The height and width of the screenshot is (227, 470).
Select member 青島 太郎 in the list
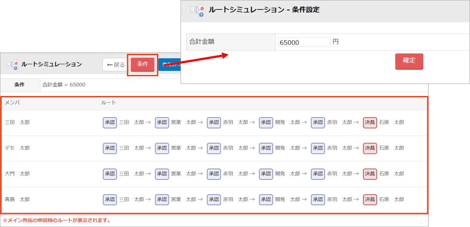(x=17, y=200)
